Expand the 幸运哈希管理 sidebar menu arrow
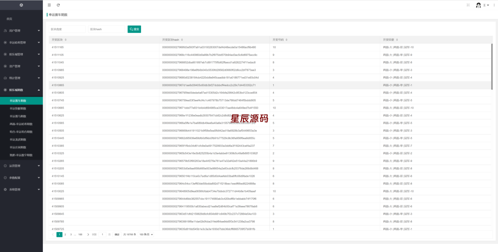The image size is (498, 252). coord(39,43)
